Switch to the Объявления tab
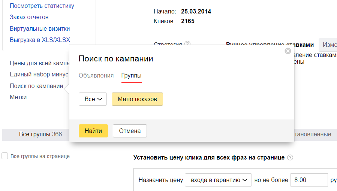 [x=96, y=76]
